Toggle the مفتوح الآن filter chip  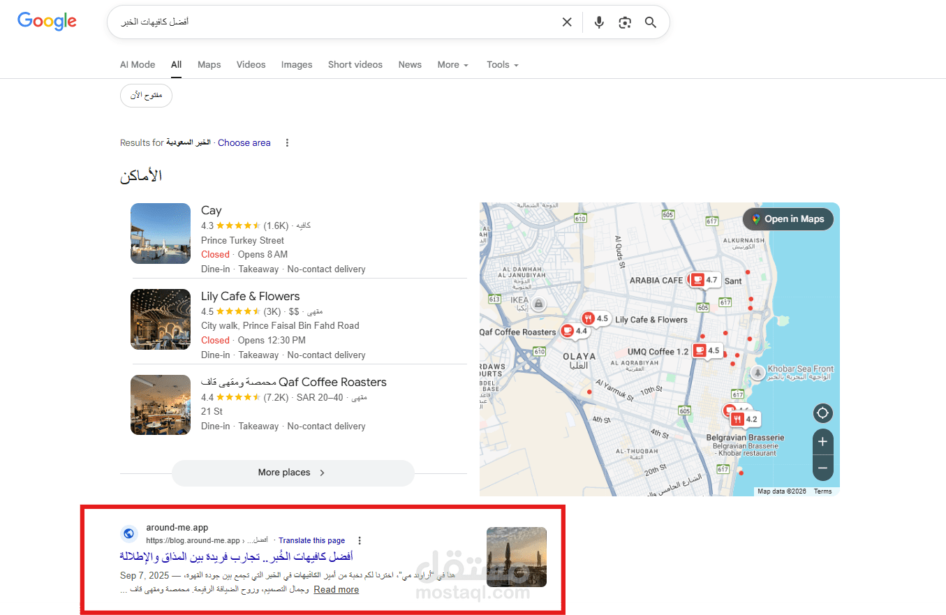[x=146, y=96]
